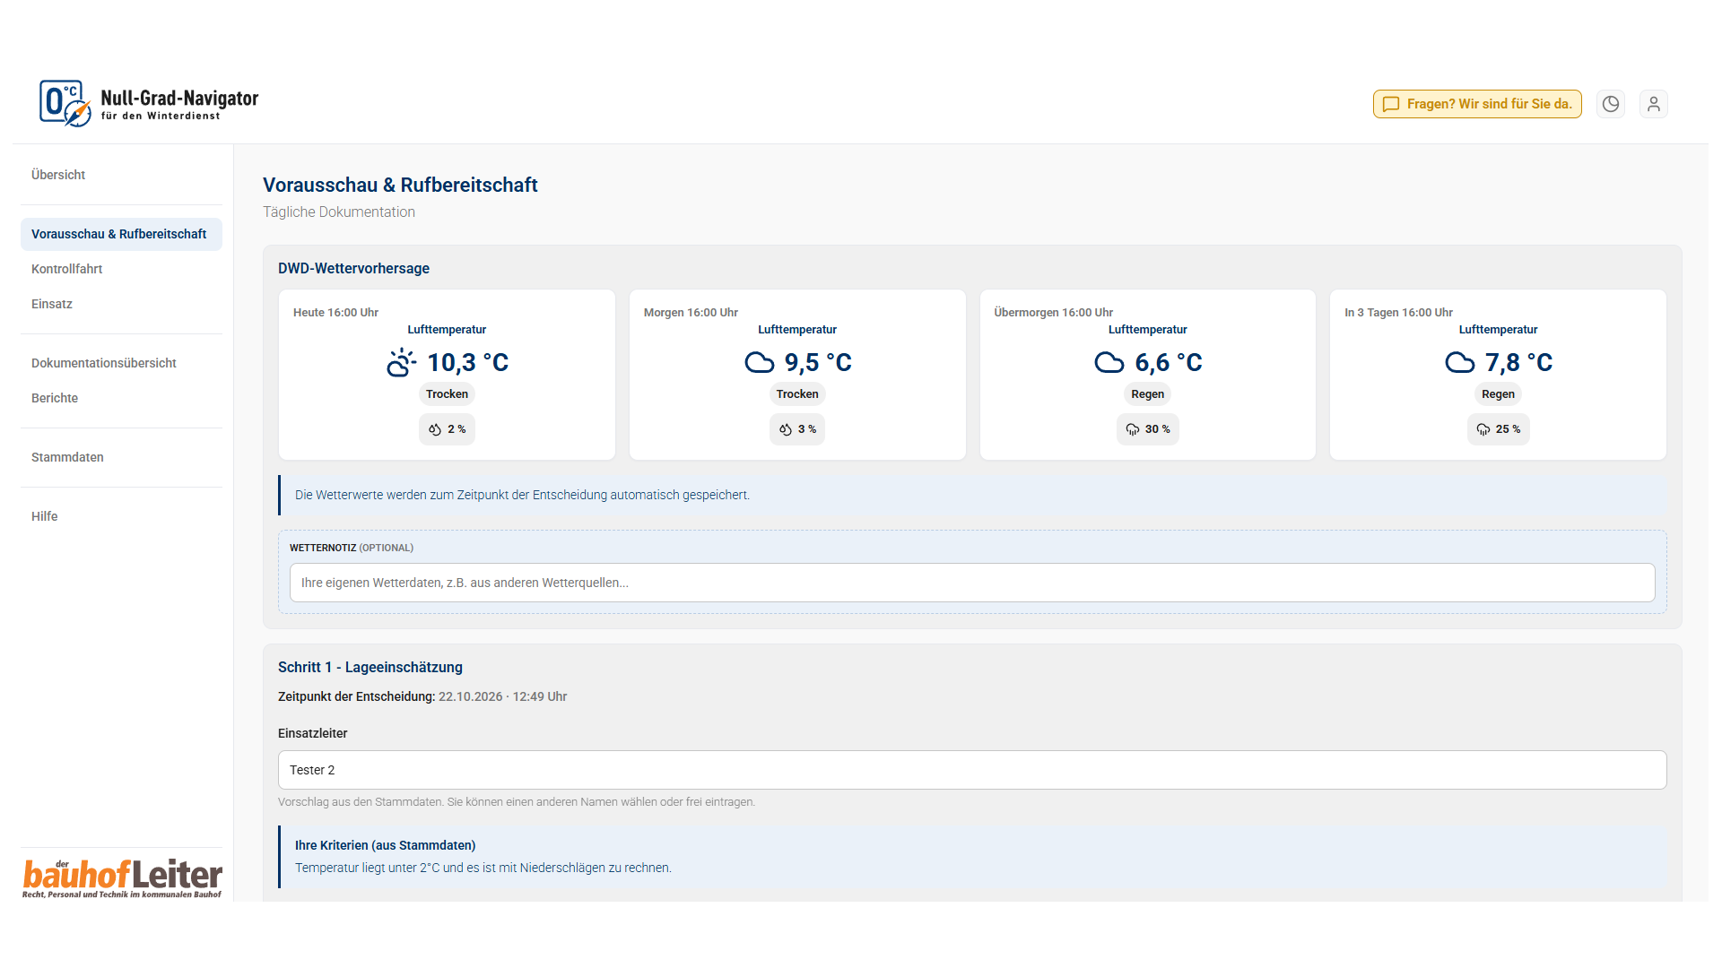Click the droplet icon beside 2 %
This screenshot has height=968, width=1722.
pos(435,429)
